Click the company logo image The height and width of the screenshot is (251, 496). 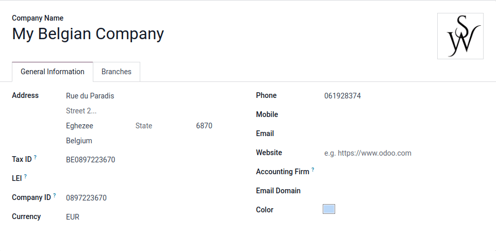[x=460, y=36]
